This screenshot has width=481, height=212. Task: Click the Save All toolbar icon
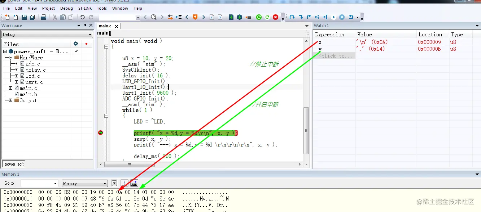point(32,17)
